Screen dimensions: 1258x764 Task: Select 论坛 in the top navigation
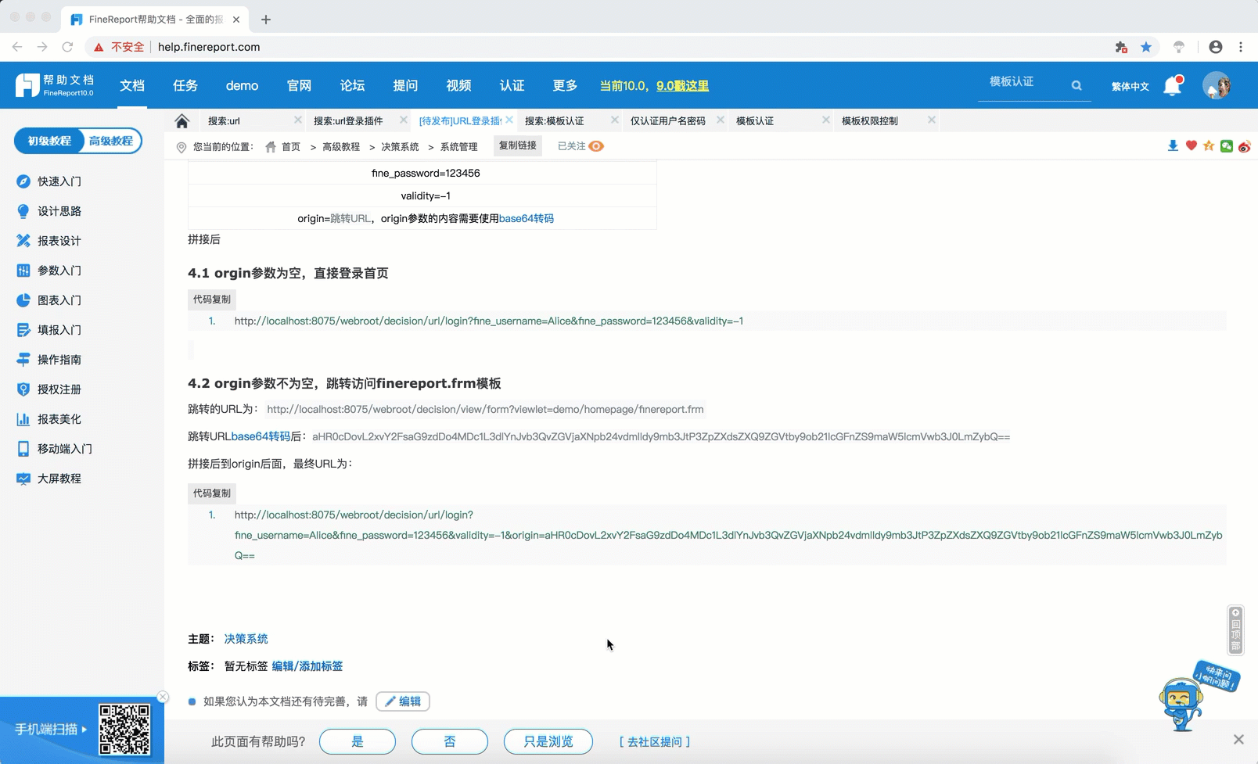click(352, 85)
